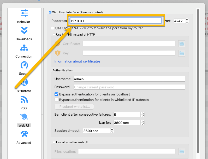The width and height of the screenshot is (208, 159).
Task: Toggle Use alternative Web UI checkbox
Action: tap(54, 142)
